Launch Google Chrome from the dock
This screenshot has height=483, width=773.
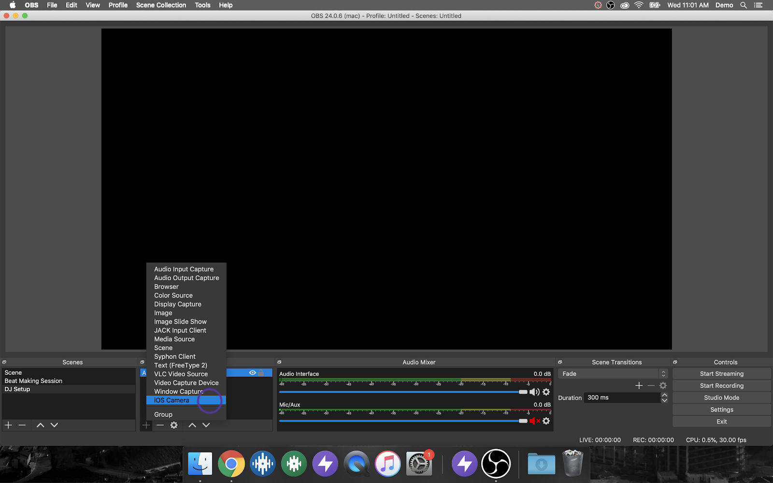coord(231,464)
